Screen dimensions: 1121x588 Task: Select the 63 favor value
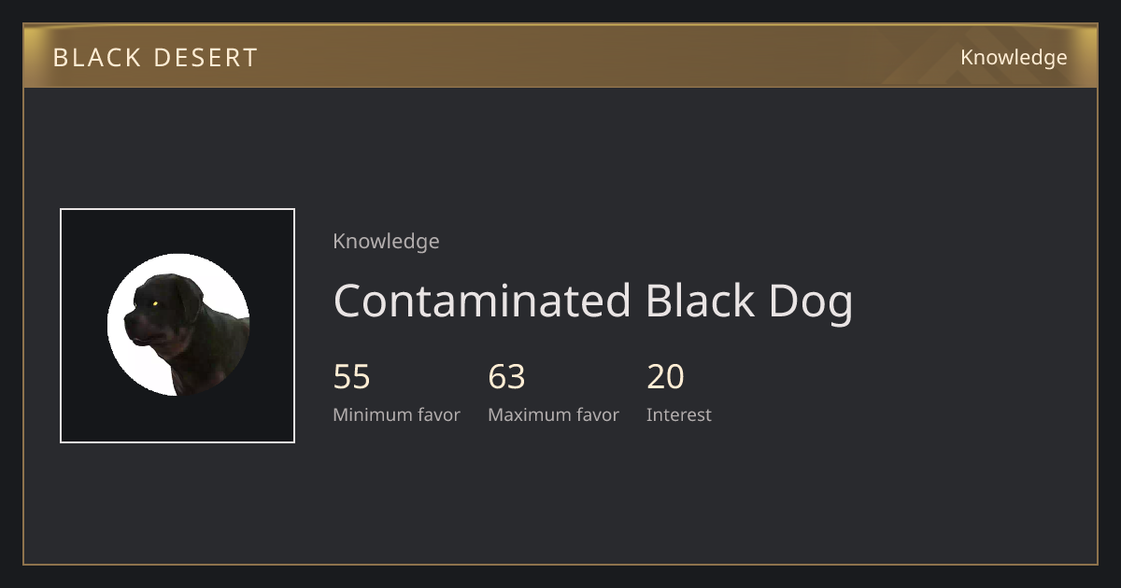506,377
